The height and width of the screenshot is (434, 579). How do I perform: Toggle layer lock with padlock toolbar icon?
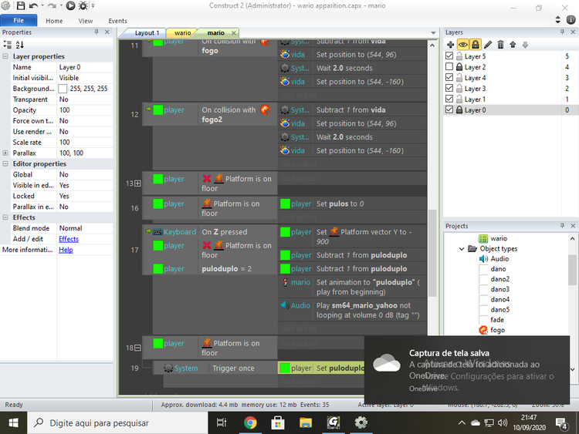click(476, 45)
